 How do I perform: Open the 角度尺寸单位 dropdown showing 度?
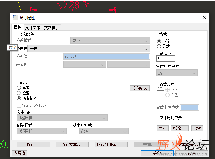pyautogui.click(x=177, y=73)
